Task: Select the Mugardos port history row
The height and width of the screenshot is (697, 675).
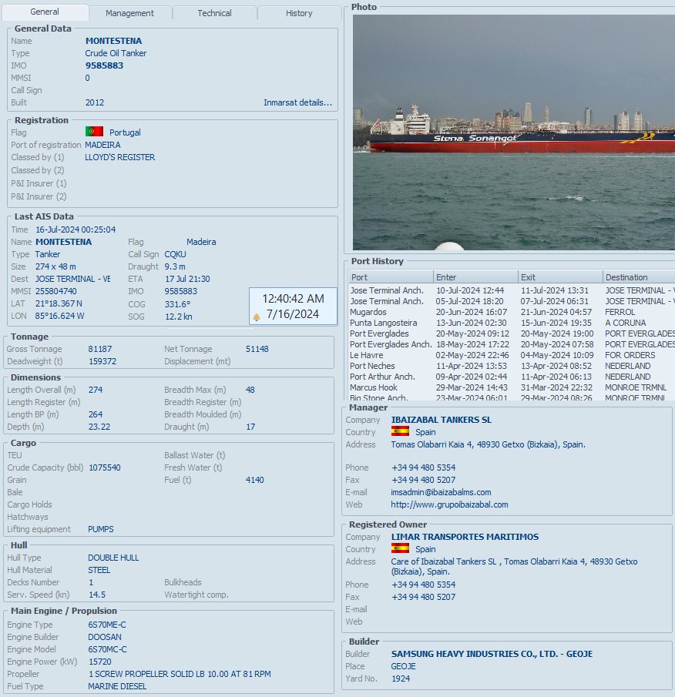Action: click(x=512, y=312)
